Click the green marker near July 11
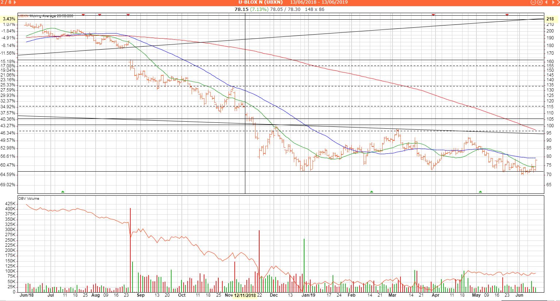560x301 pixels. click(63, 191)
